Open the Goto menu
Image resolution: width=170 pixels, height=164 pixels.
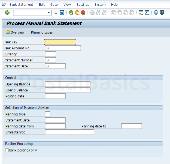coord(54,5)
